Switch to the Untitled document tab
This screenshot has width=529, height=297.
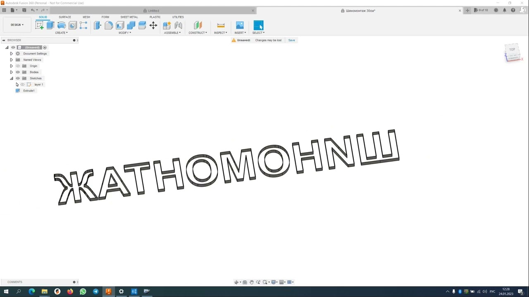point(153,11)
